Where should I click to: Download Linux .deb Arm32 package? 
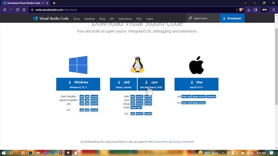139,96
